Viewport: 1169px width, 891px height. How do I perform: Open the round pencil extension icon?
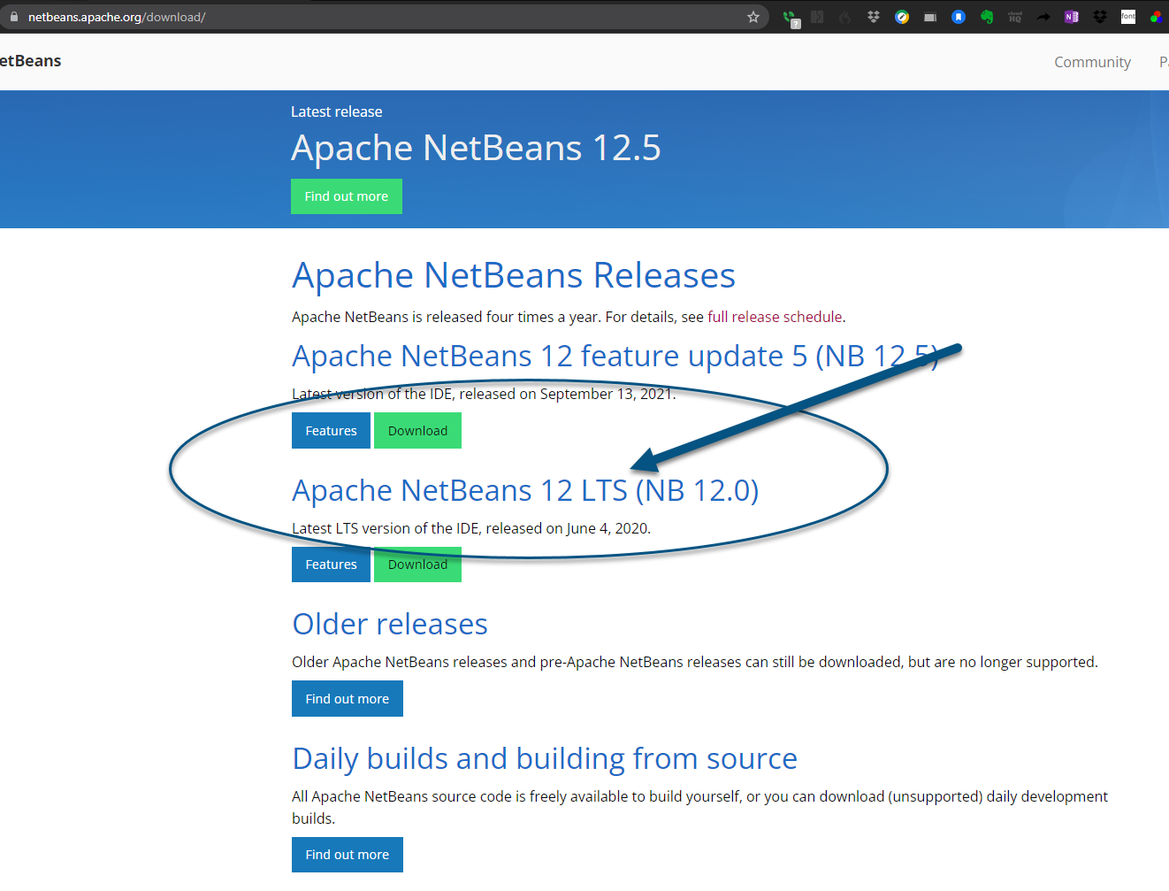tap(902, 17)
